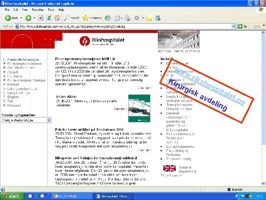Switch to Rikshospitalet taskbar button
Image resolution: width=266 pixels, height=200 pixels.
pyautogui.click(x=113, y=196)
